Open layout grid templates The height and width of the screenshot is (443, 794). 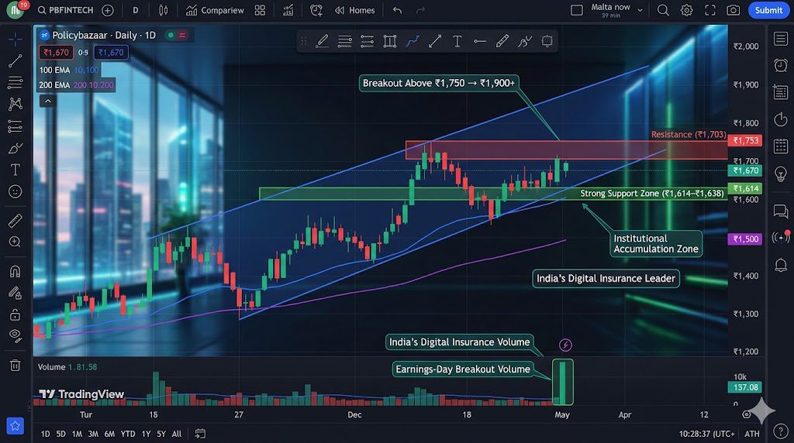pos(260,10)
